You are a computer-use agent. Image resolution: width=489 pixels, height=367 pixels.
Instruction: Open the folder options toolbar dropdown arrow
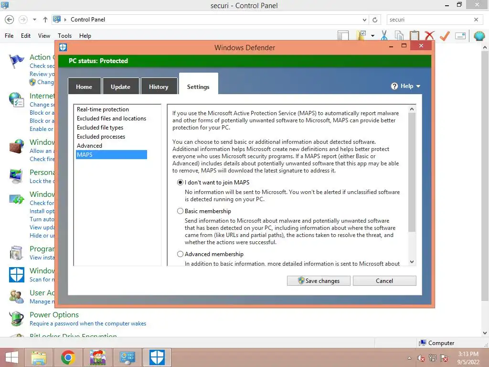coord(372,35)
